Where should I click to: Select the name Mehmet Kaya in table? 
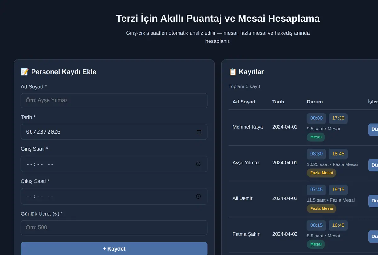point(248,127)
